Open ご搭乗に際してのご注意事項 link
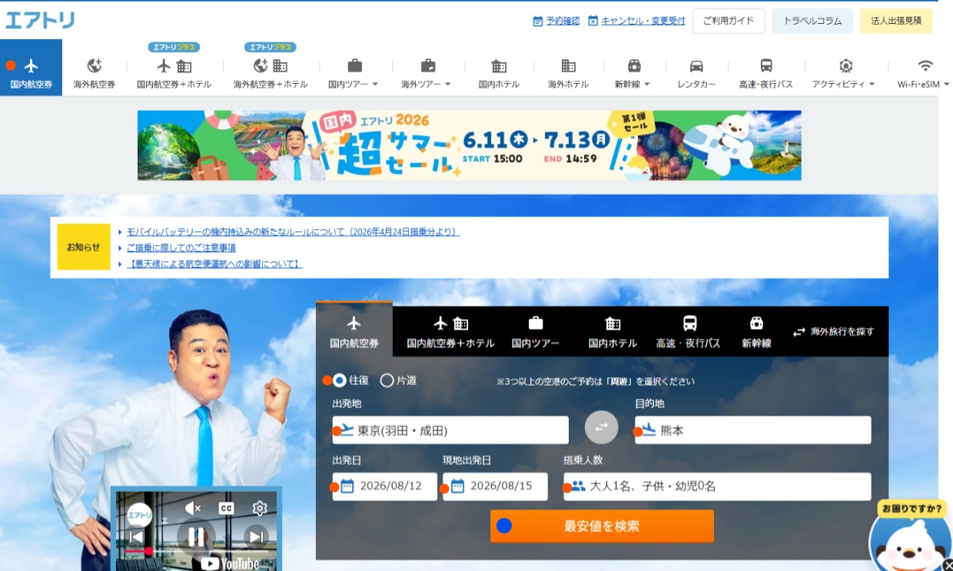Screen dimensions: 953x571 181,247
